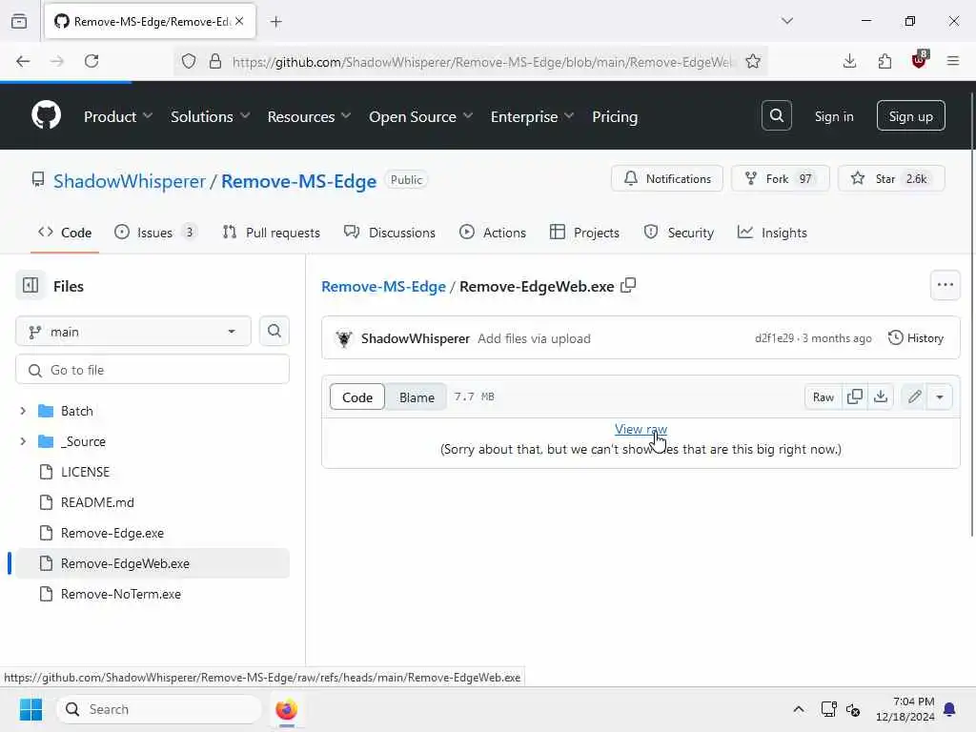
Task: Expand the Solutions navigation menu
Action: pyautogui.click(x=210, y=116)
